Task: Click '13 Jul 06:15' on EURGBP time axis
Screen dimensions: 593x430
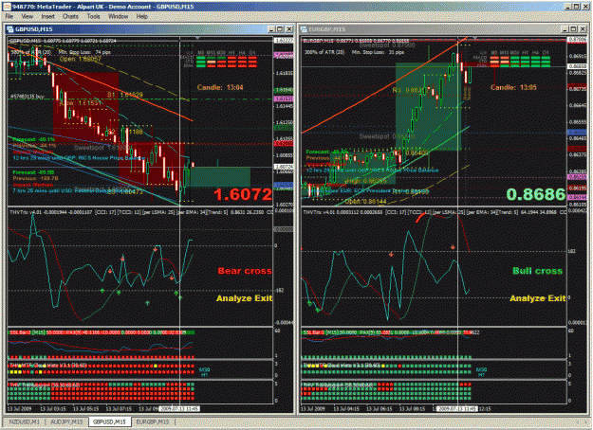Action: click(x=379, y=409)
